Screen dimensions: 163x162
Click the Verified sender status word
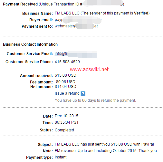141,13
